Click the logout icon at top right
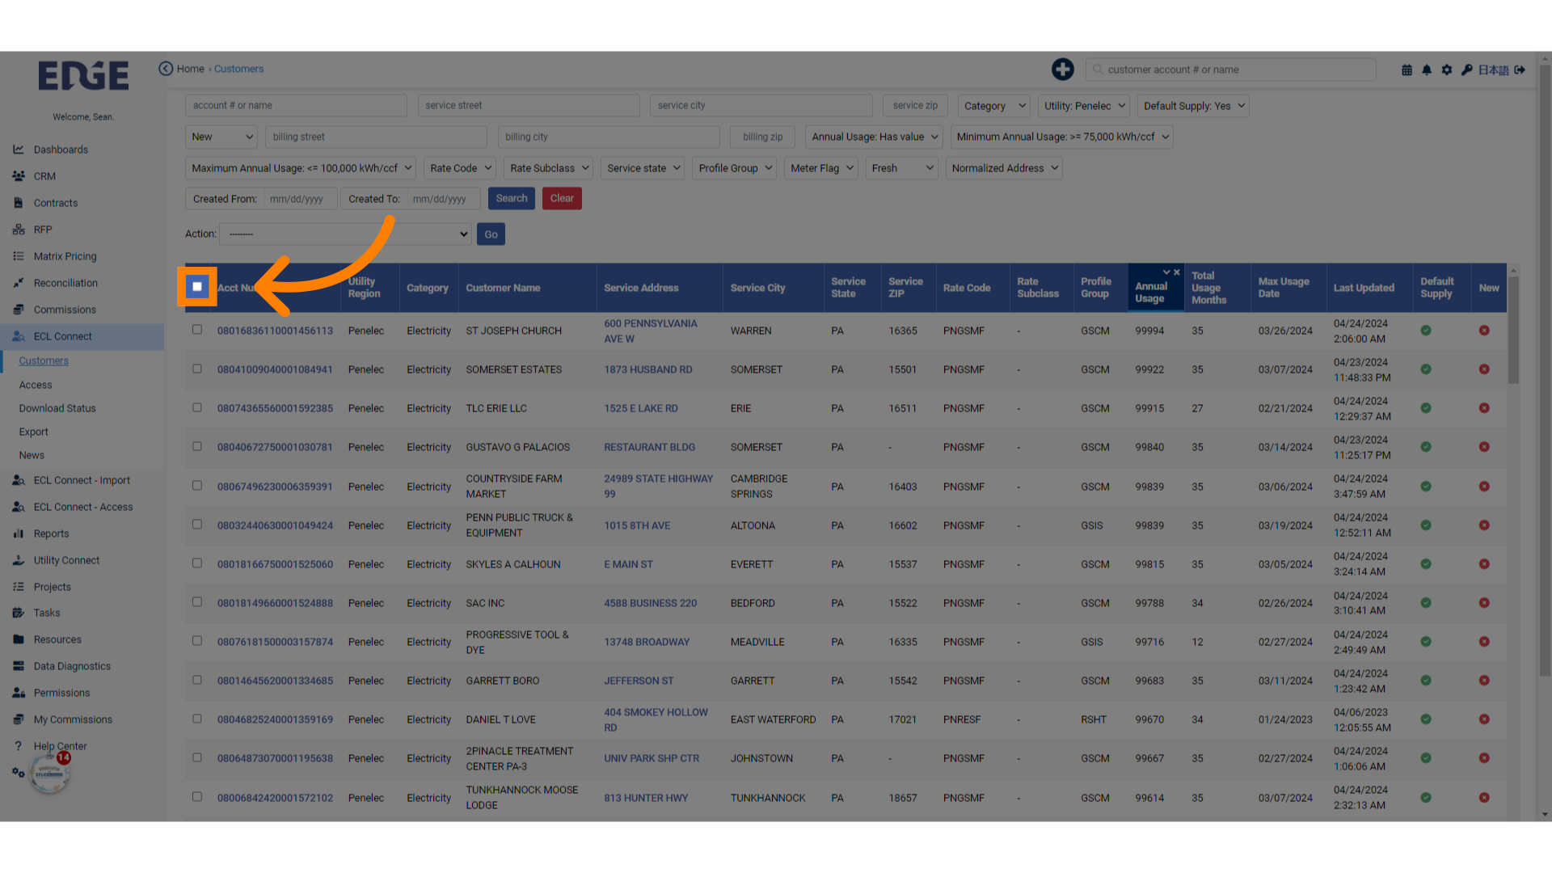This screenshot has height=873, width=1552. [x=1520, y=70]
